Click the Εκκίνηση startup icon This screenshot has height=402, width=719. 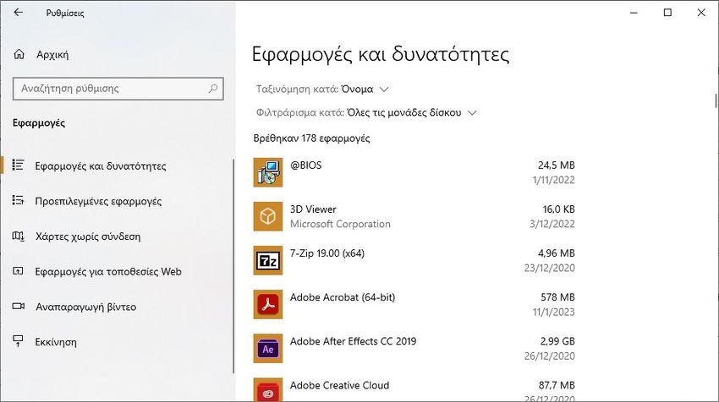(18, 341)
